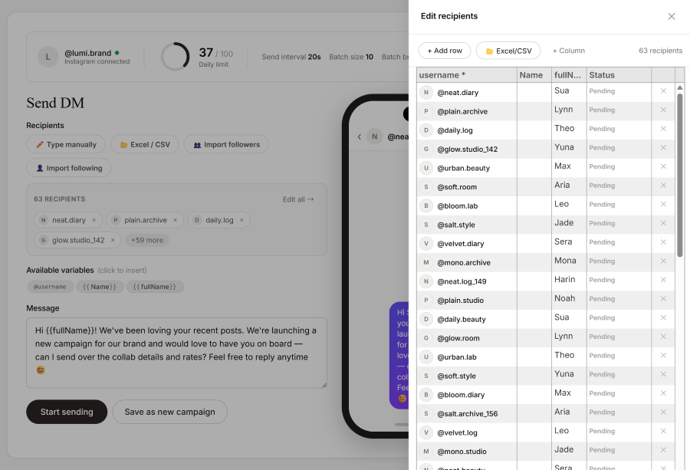Delete the @daily.log recipient row
Viewport: 690px width, 470px height.
coord(663,129)
